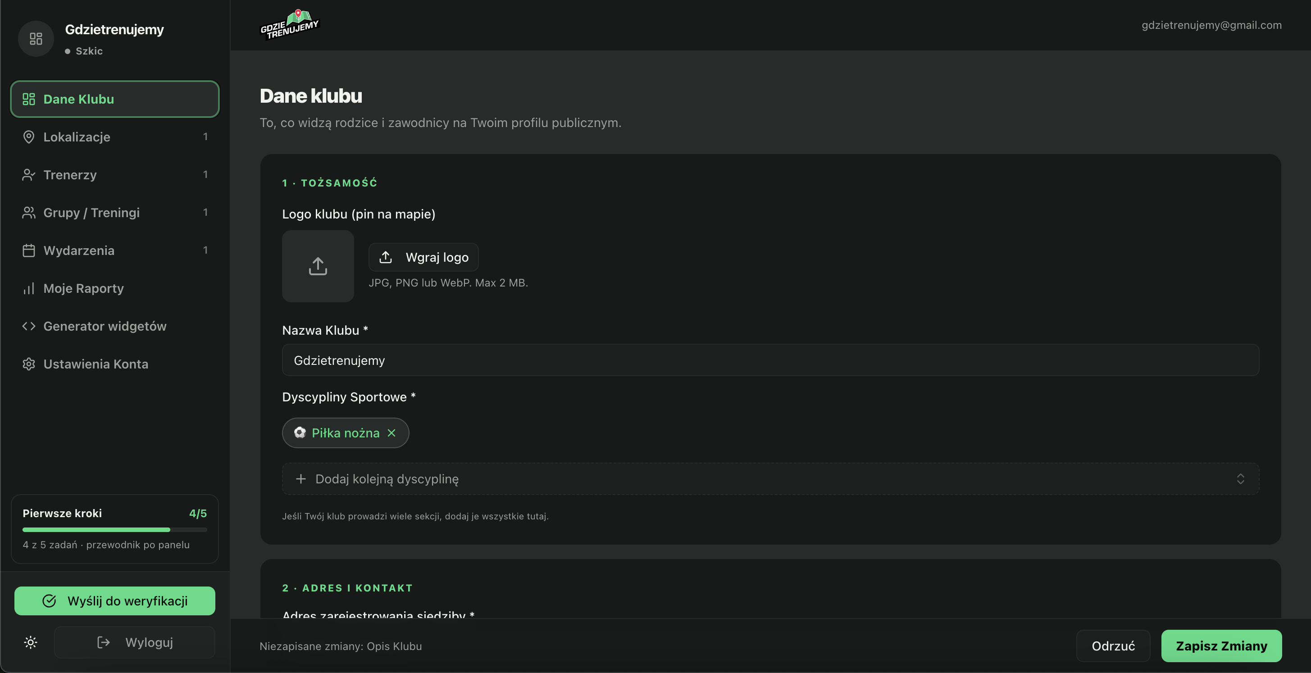Screen dimensions: 1311x673
Task: Open the Dodaj kolejną dyscyplinę dropdown
Action: [770, 479]
